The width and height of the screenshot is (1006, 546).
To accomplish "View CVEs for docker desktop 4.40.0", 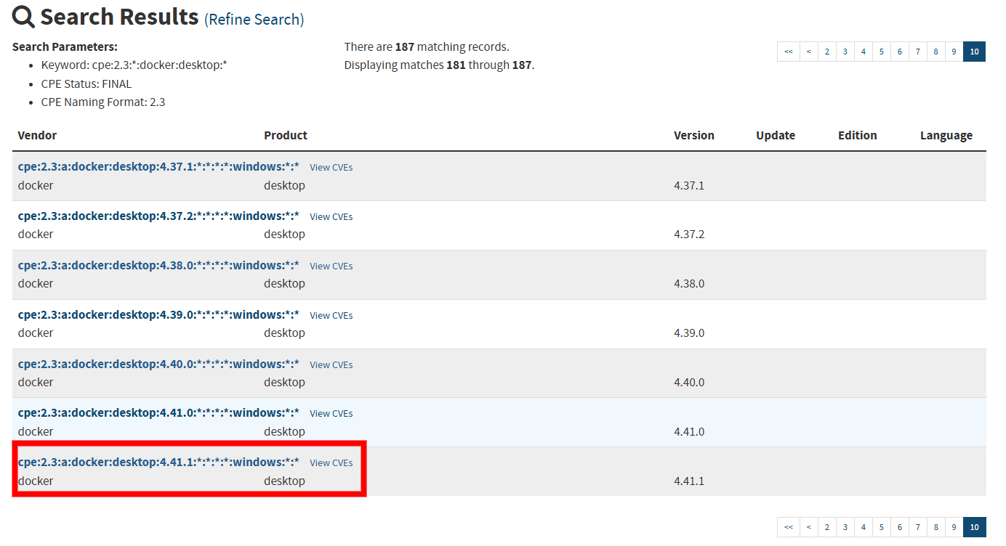I will click(x=331, y=364).
